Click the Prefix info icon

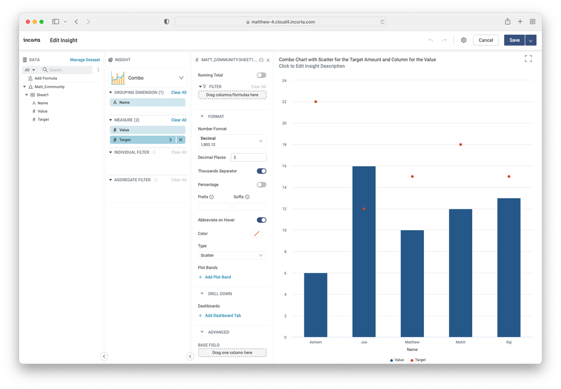[212, 197]
